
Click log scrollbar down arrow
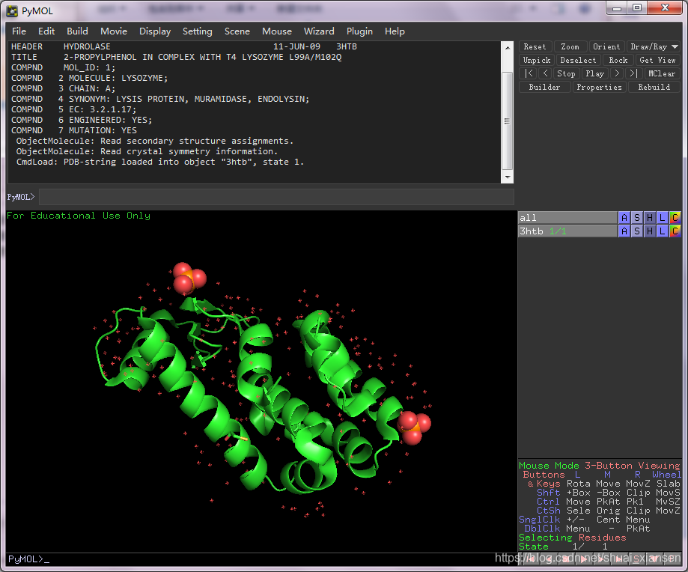(508, 177)
